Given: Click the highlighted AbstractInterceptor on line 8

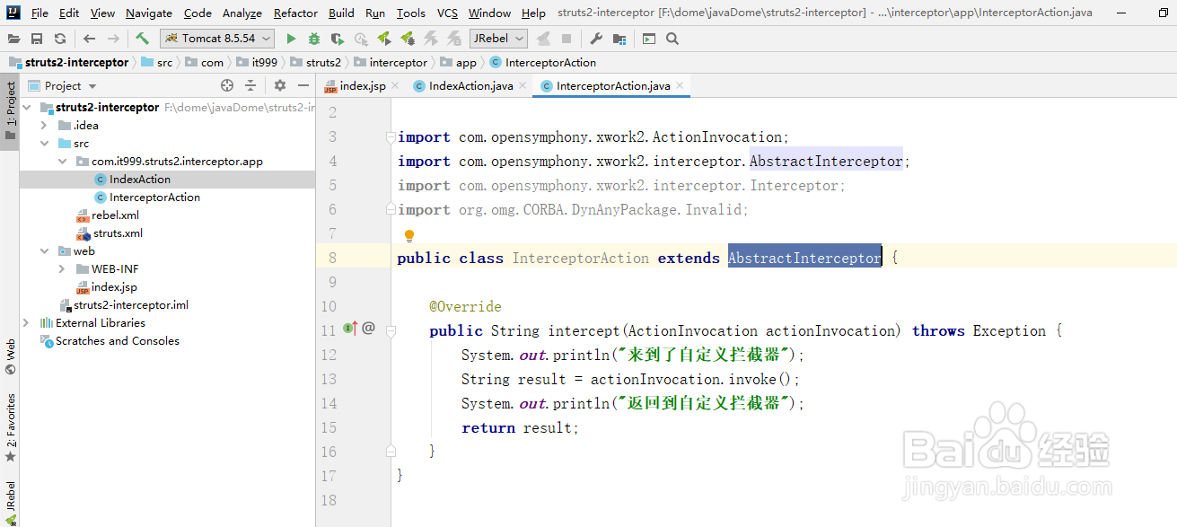Looking at the screenshot, I should coord(804,258).
